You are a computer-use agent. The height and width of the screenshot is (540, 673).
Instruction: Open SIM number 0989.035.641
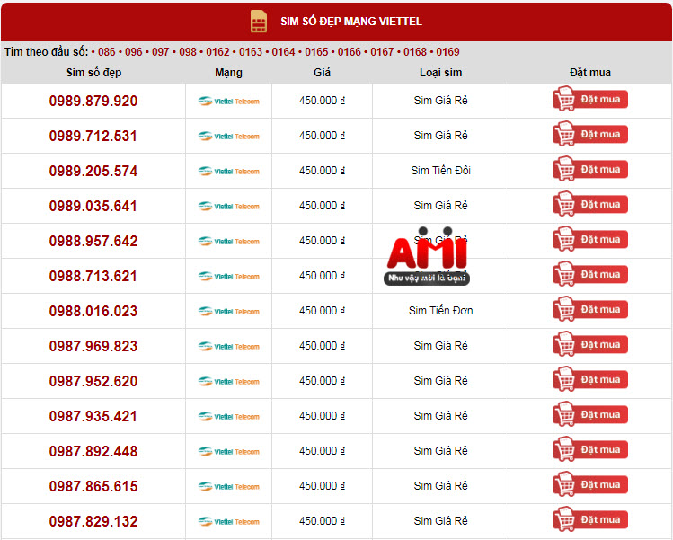[x=93, y=206]
